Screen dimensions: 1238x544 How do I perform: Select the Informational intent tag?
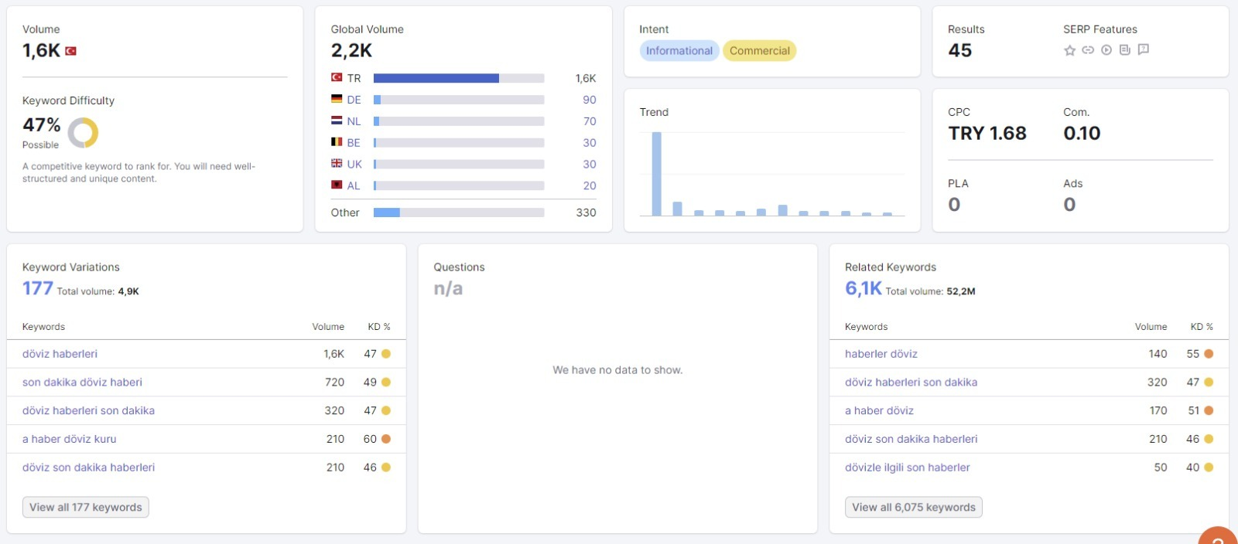tap(679, 51)
